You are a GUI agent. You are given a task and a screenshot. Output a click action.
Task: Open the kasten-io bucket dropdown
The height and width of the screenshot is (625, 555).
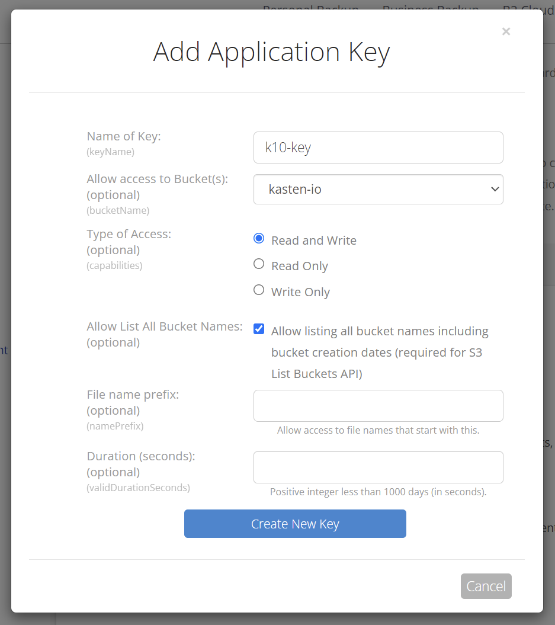378,190
